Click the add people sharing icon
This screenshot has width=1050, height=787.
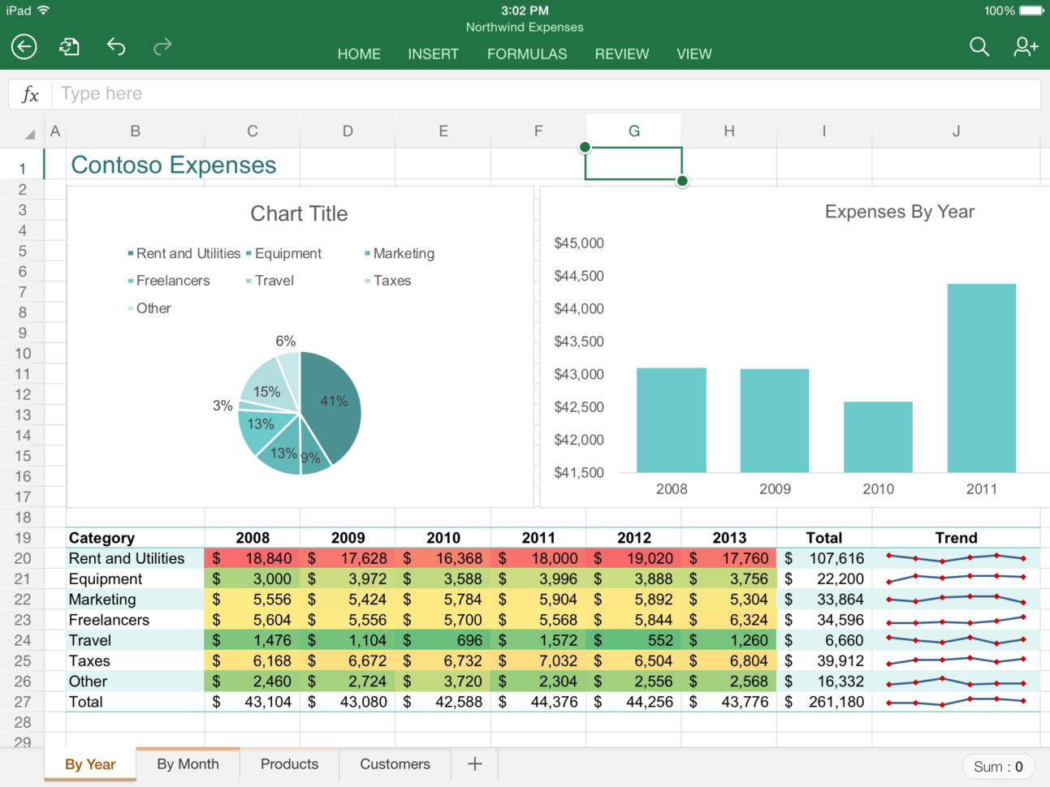pos(1025,46)
